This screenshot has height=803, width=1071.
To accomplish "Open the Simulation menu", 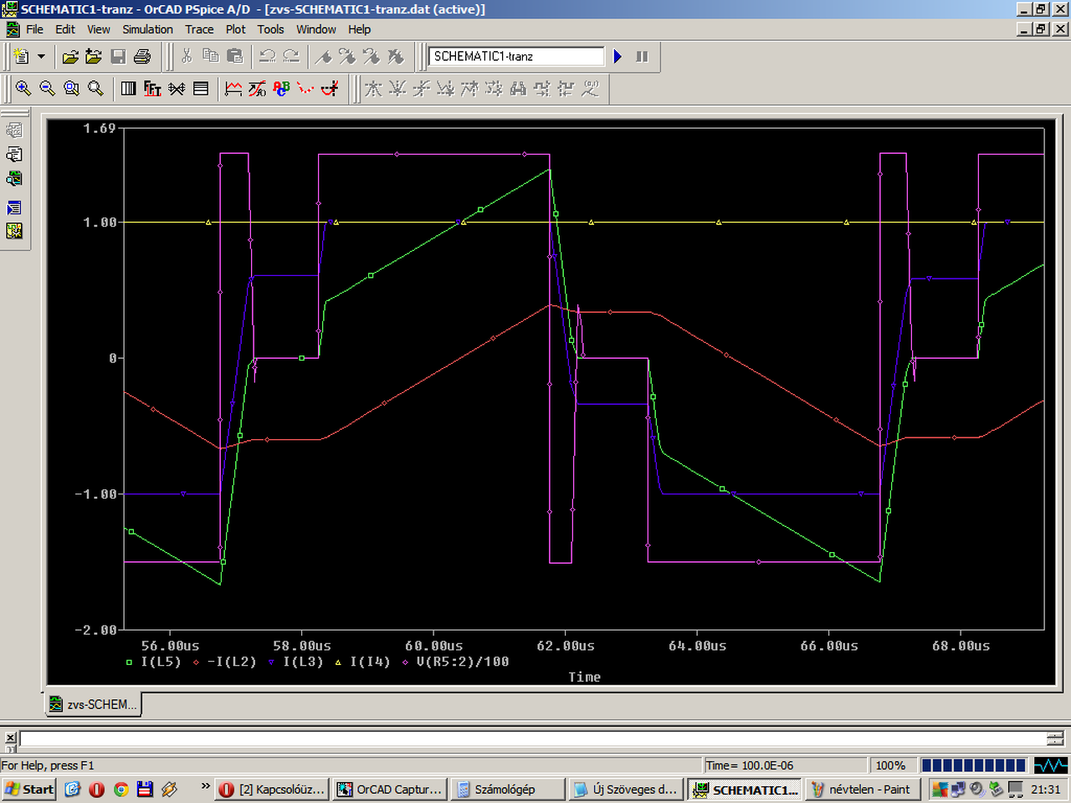I will point(147,29).
